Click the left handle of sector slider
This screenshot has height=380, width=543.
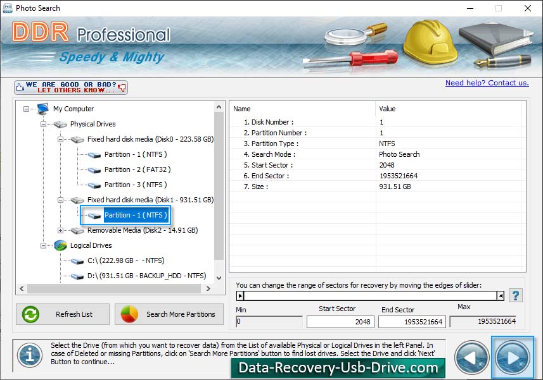click(x=240, y=296)
